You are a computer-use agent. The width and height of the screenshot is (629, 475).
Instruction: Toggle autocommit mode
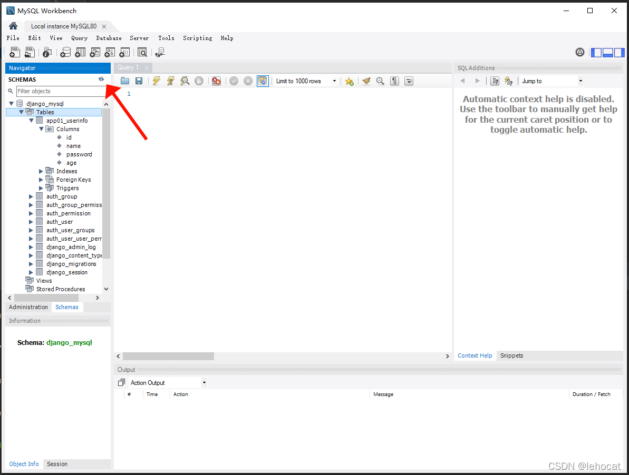click(x=263, y=81)
